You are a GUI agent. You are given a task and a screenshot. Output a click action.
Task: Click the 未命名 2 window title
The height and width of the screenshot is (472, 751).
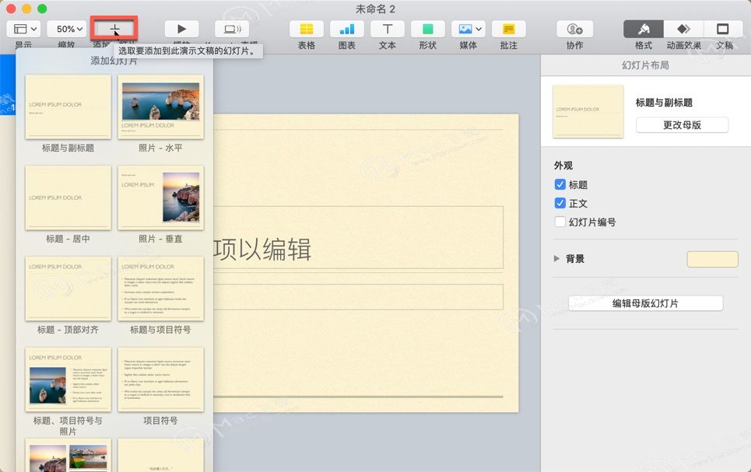[x=375, y=9]
